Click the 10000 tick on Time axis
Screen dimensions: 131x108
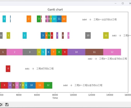[x=73, y=95]
